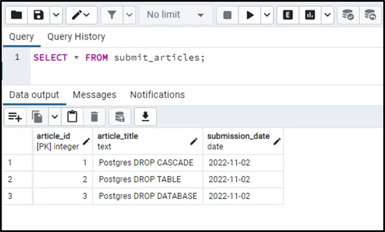The width and height of the screenshot is (385, 232).
Task: Download results as file
Action: tap(145, 116)
